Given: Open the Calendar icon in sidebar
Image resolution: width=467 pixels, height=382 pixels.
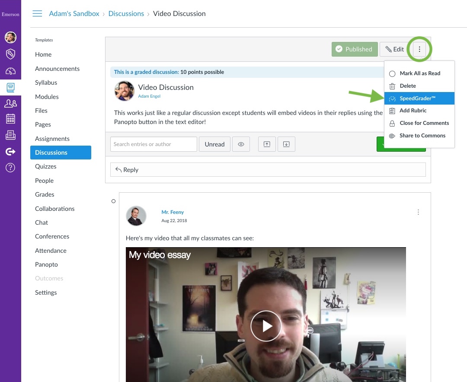Looking at the screenshot, I should 10,119.
